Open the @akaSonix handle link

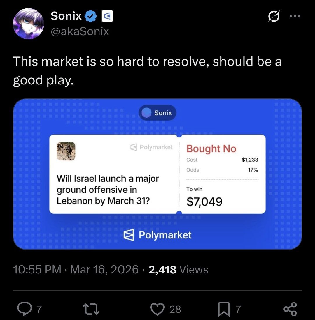coord(80,31)
